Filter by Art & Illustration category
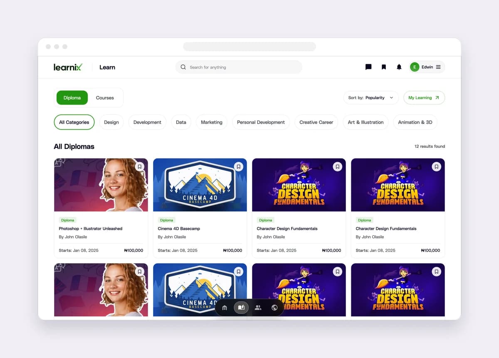 [366, 122]
